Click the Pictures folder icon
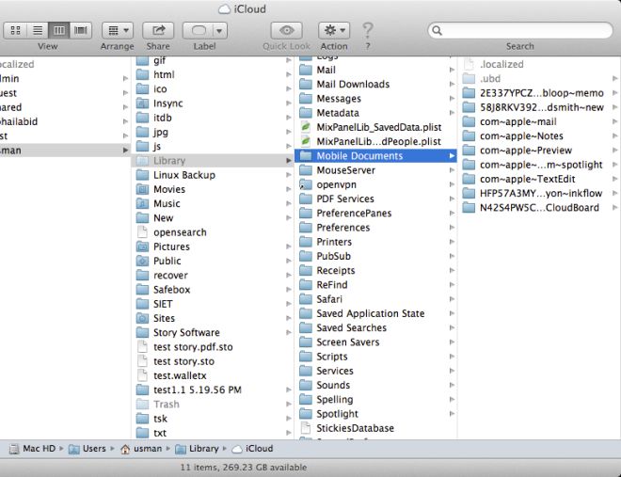The height and width of the screenshot is (477, 621). (x=142, y=246)
